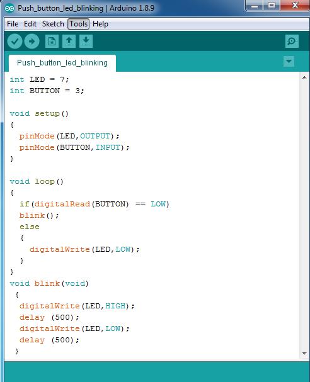This screenshot has height=382, width=310.
Task: Click the 'void blink(void)' definition line
Action: (x=49, y=283)
